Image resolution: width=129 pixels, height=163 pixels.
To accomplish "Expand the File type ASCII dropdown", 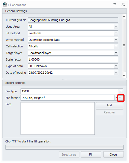I will pos(121,91).
